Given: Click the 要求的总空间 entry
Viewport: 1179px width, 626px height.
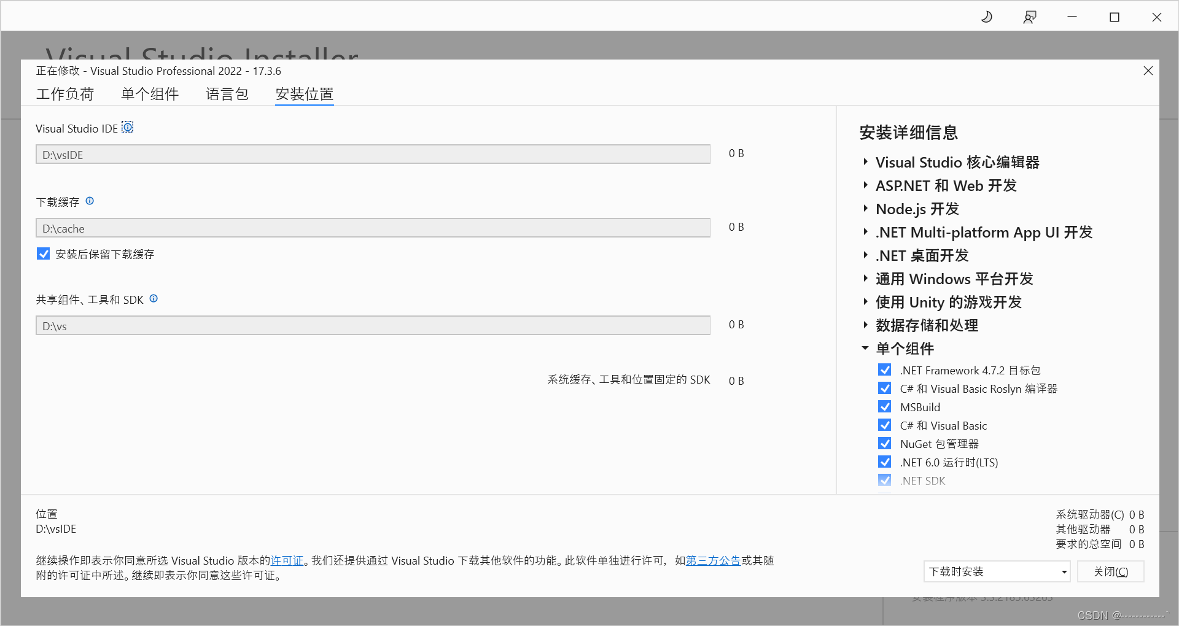Looking at the screenshot, I should 1100,544.
